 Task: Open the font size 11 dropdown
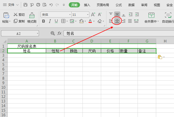[88, 14]
